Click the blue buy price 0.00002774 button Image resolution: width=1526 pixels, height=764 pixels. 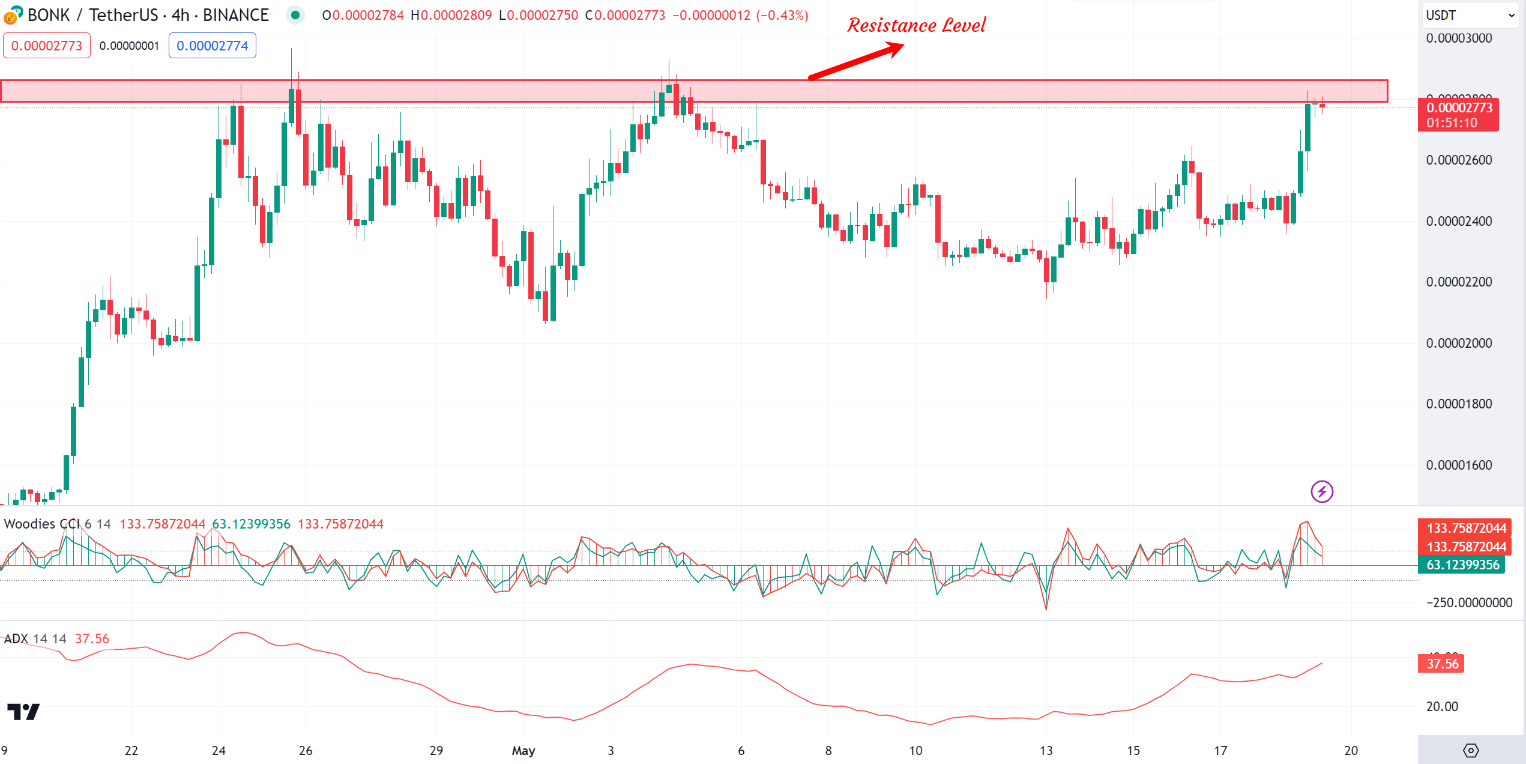point(213,46)
